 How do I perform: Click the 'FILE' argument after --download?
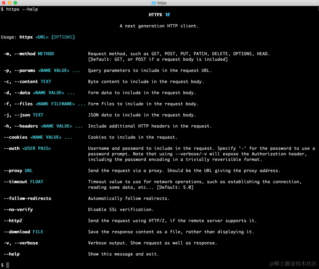coord(38,232)
